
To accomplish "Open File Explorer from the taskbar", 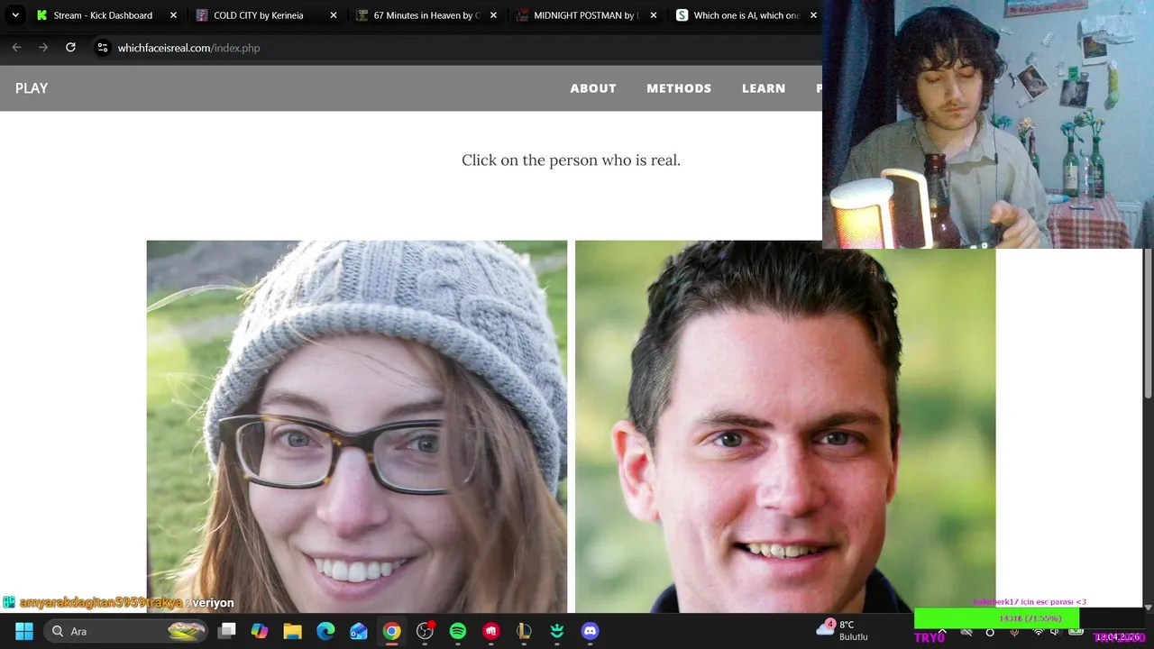I will pyautogui.click(x=292, y=631).
